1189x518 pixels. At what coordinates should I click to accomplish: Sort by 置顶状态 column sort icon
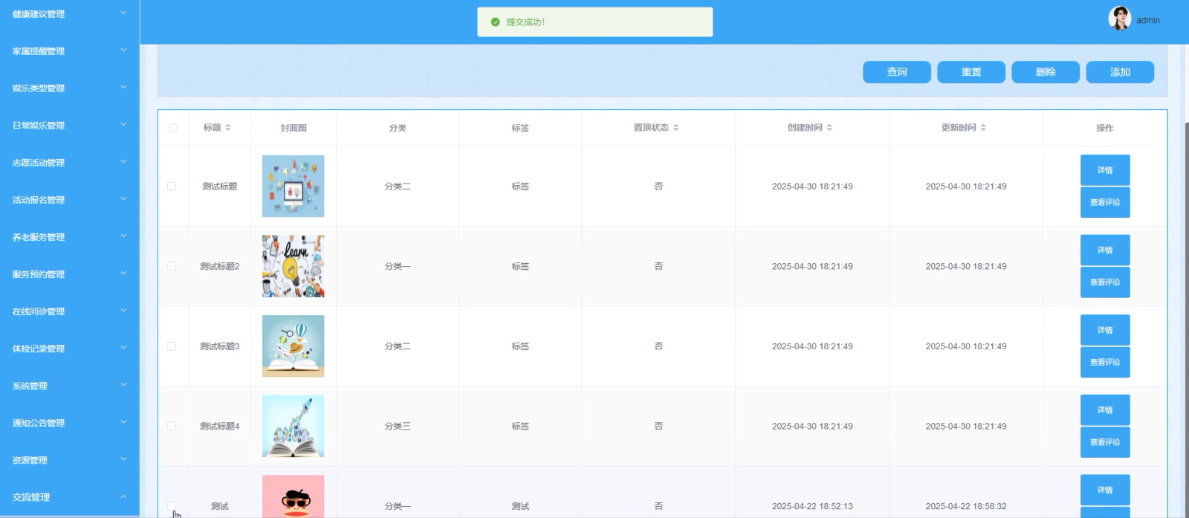tap(676, 128)
